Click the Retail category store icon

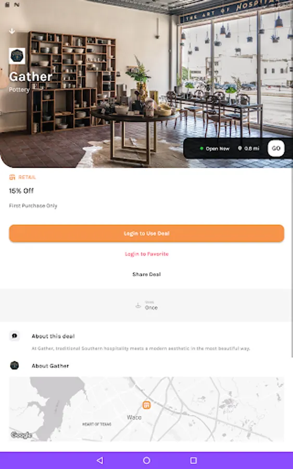pos(12,177)
